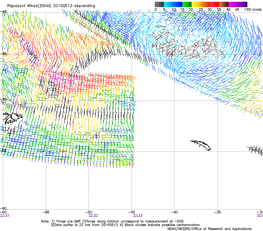This screenshot has height=231, width=263.
Task: Click the orange 25-30 knots legend segment
Action: click(205, 4)
